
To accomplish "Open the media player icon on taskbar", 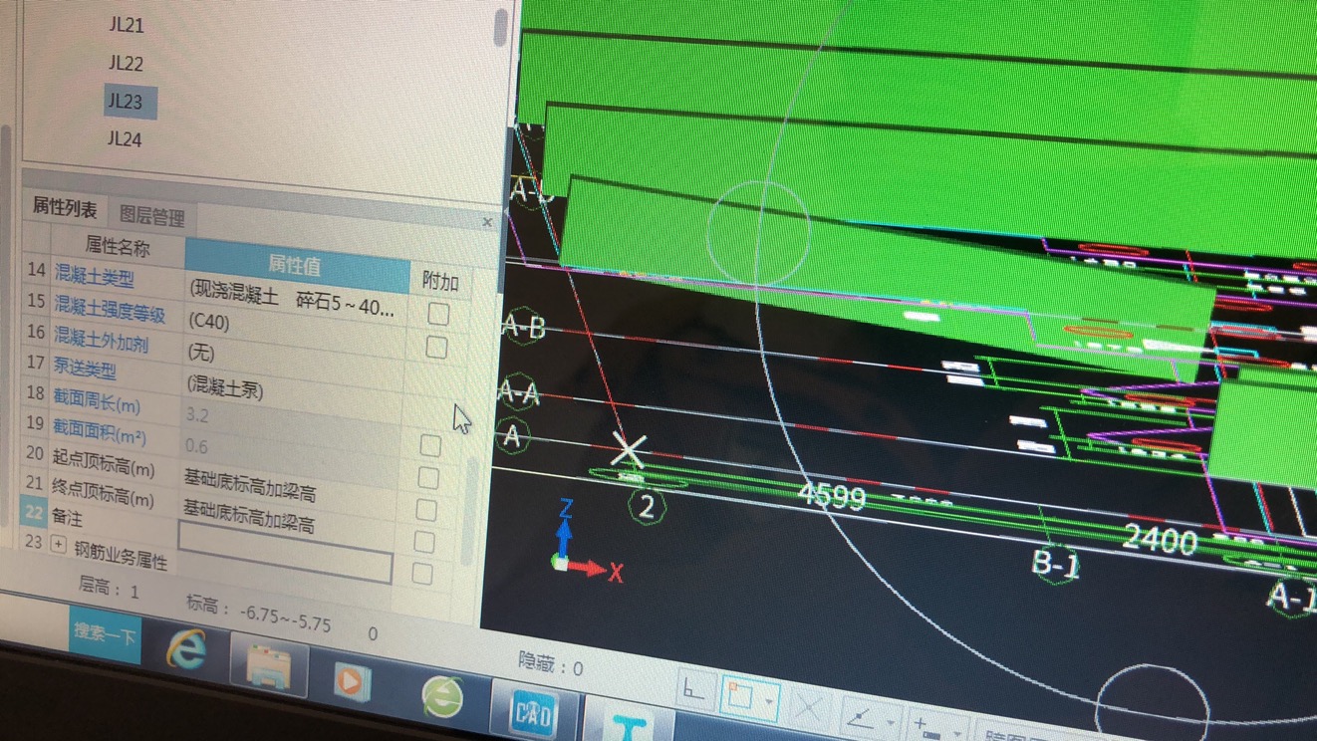I will click(351, 682).
